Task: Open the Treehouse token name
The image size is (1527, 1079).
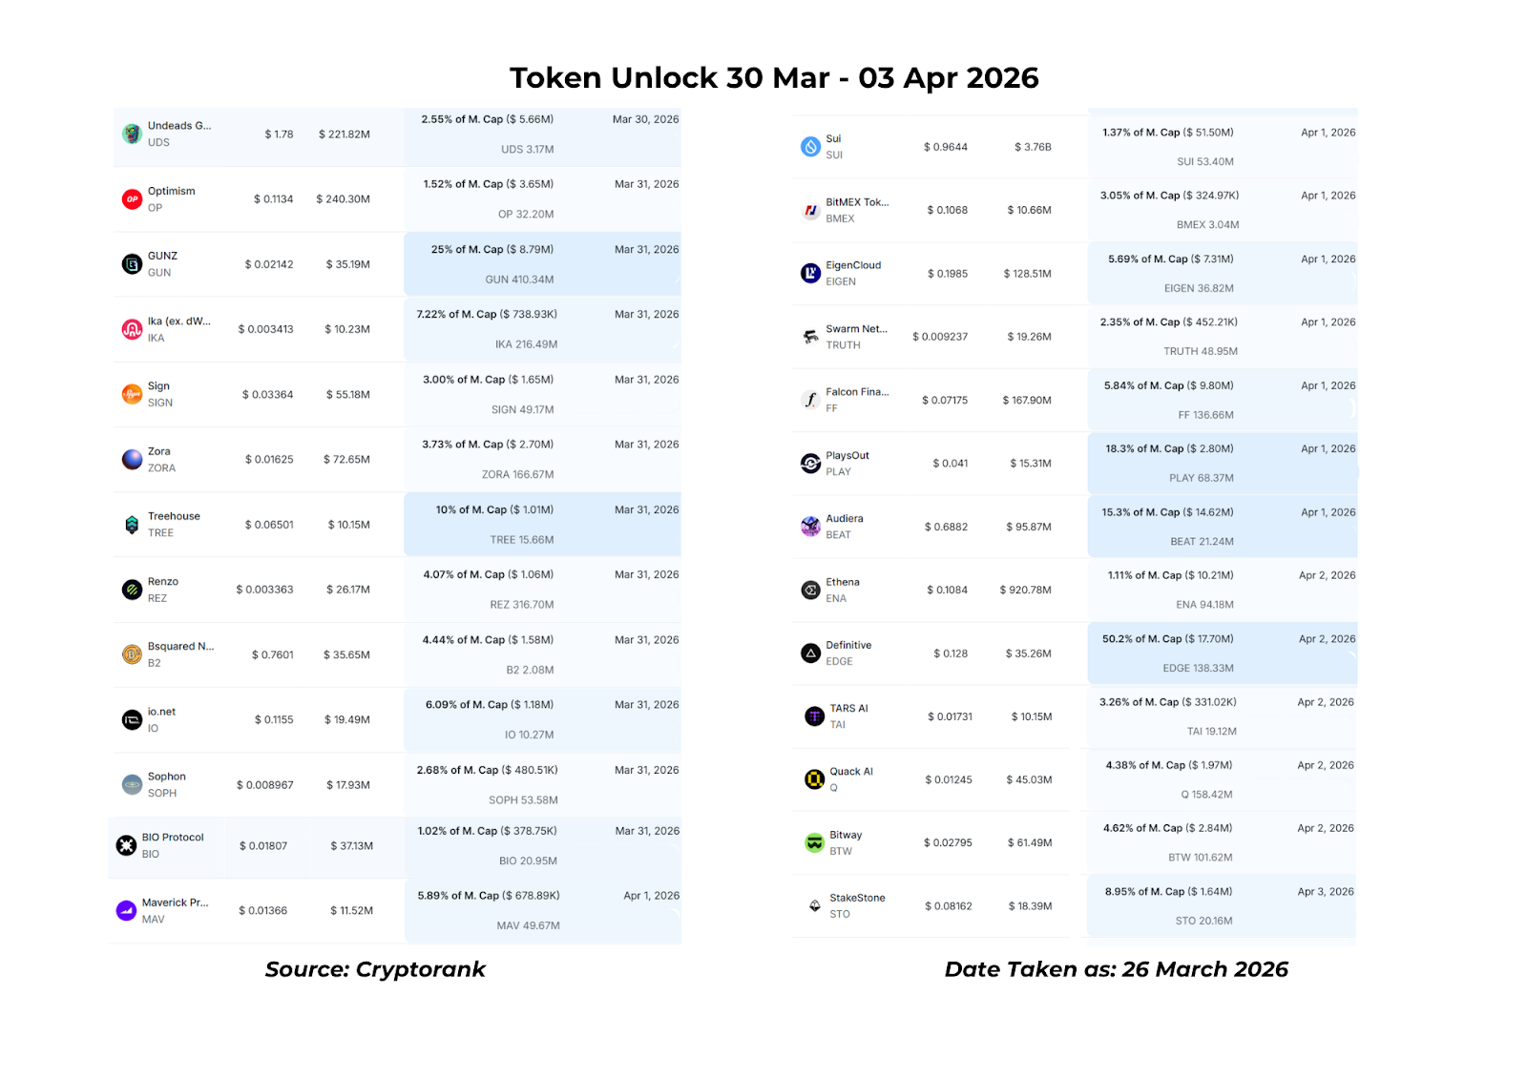Action: [174, 516]
